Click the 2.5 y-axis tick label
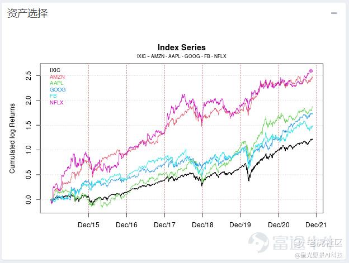Screen dimensions: 349x263 [x=29, y=76]
